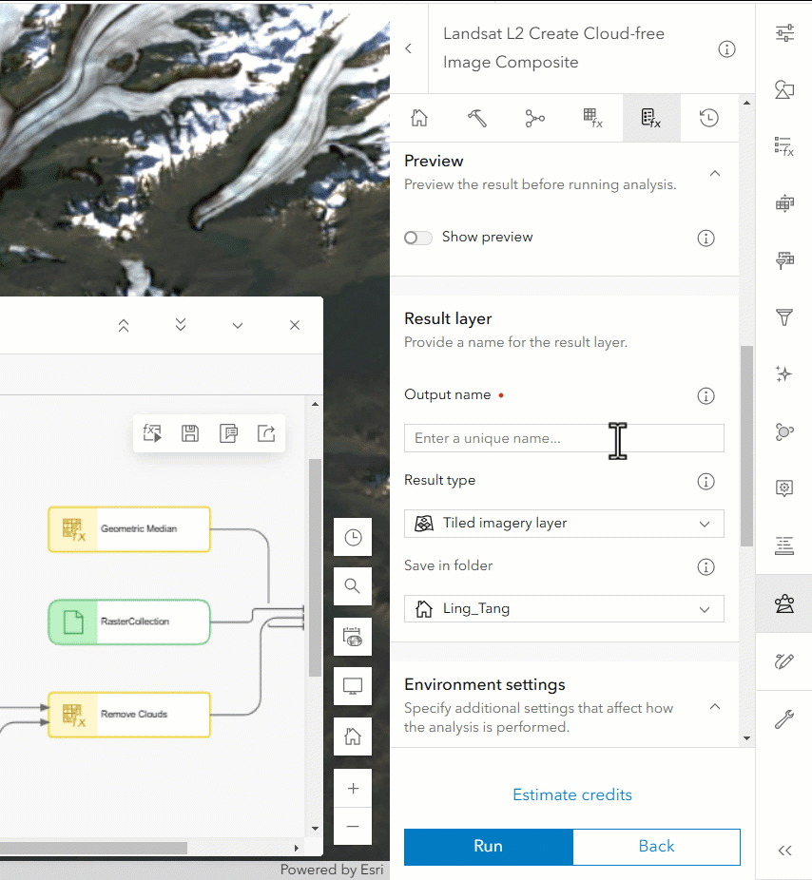The image size is (812, 880).
Task: Collapse the Preview section
Action: 715,173
